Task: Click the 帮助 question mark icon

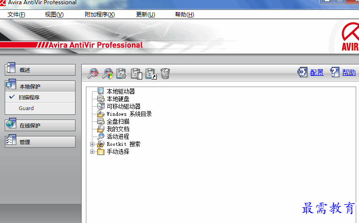Action: click(335, 72)
